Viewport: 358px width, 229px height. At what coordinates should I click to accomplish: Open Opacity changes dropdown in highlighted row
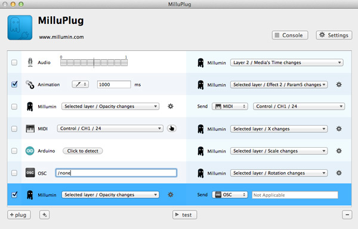pos(110,195)
